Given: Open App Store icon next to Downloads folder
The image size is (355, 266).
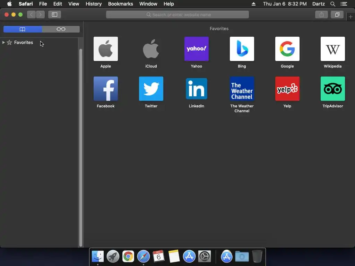Looking at the screenshot, I should pyautogui.click(x=227, y=256).
